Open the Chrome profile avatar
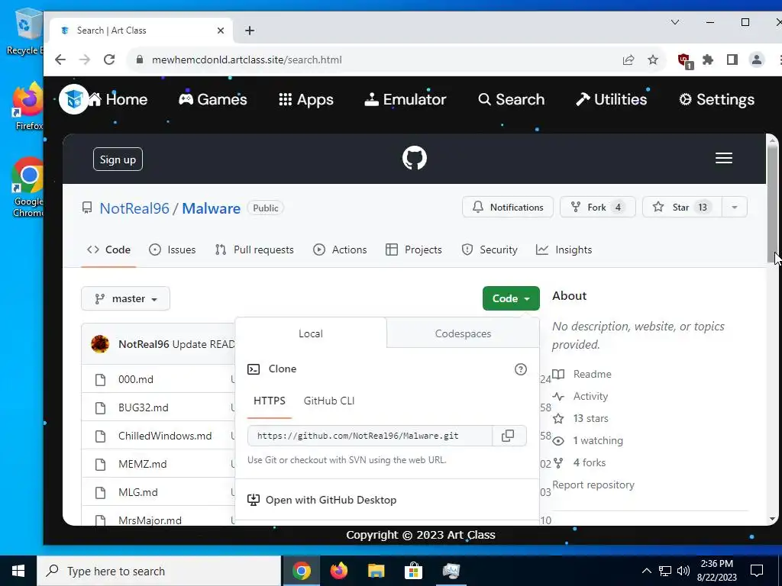 click(x=757, y=60)
